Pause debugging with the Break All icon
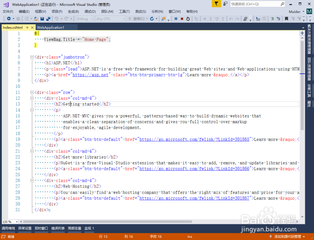 point(176,19)
